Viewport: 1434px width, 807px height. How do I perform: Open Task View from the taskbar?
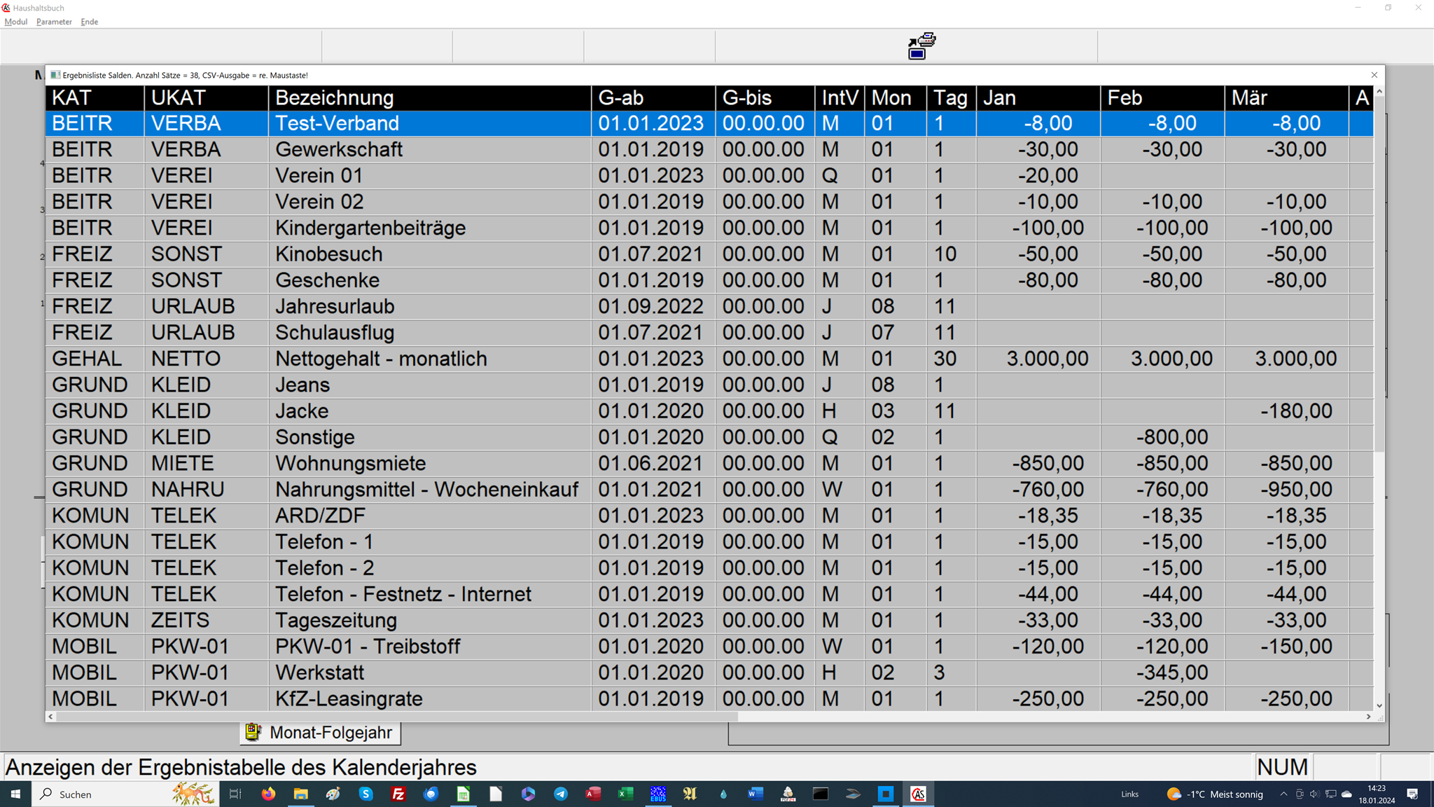click(x=235, y=794)
